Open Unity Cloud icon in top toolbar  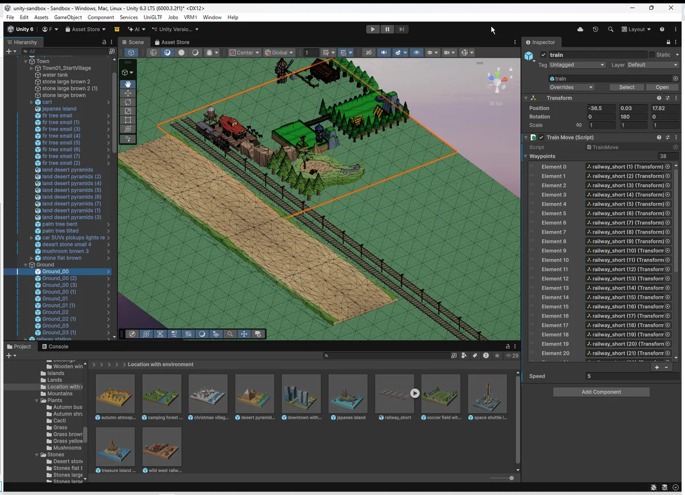tap(581, 29)
